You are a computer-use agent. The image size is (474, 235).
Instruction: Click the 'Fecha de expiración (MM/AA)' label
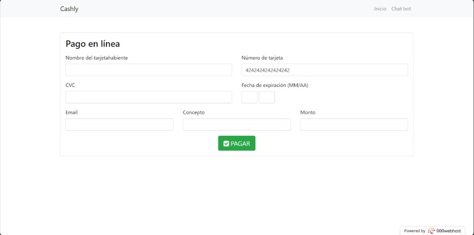[275, 86]
